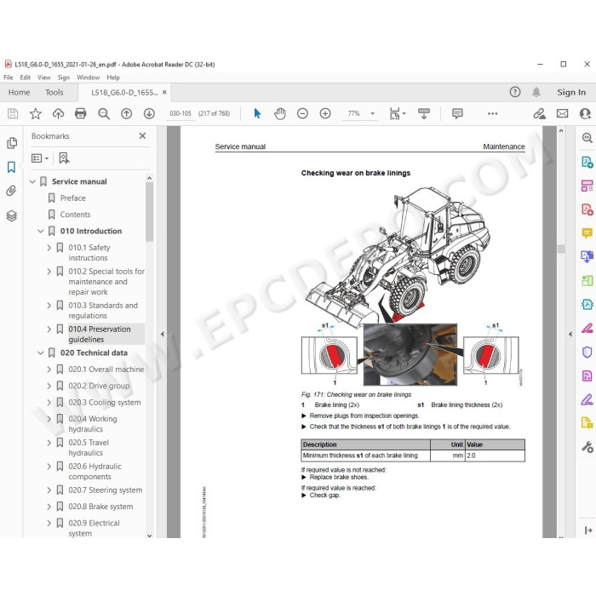Expand 020.8 Brake system bookmark

[49, 507]
